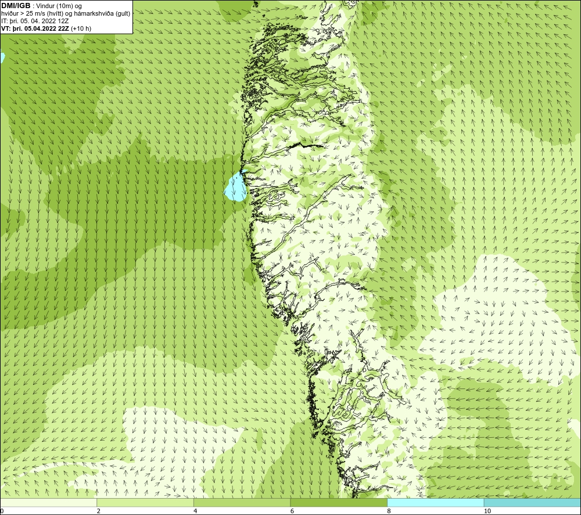Click the DMI/IGB title text
Image resolution: width=581 pixels, height=515 pixels.
[x=16, y=6]
